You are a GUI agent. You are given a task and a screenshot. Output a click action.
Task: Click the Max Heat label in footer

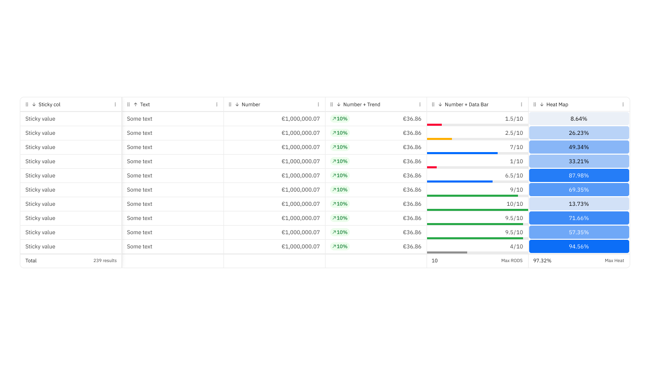click(x=614, y=261)
